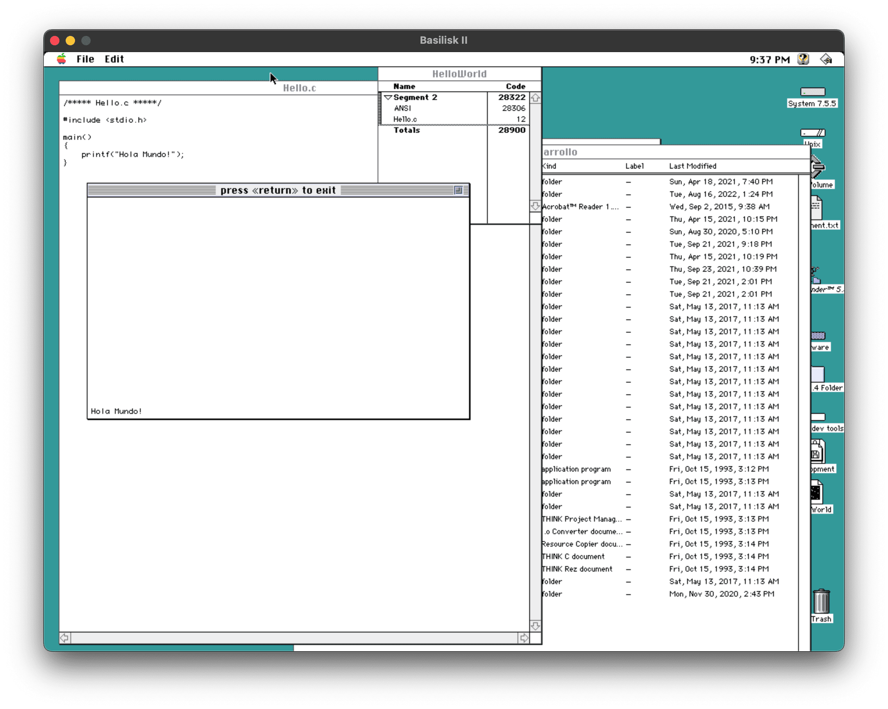Click the printf line in Hello.c source
Viewport: 888px width, 709px height.
pos(132,154)
